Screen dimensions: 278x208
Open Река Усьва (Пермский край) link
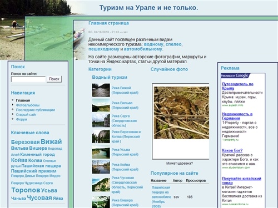[125, 152]
